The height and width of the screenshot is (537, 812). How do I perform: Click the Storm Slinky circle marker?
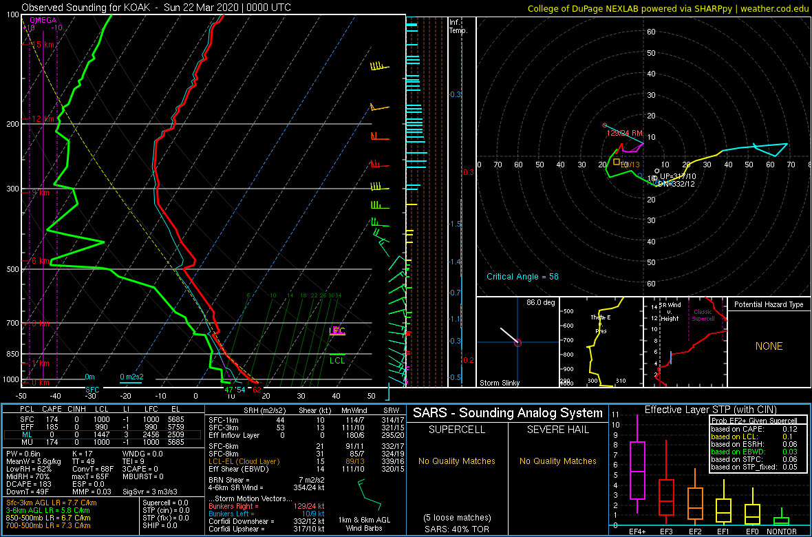pos(518,343)
